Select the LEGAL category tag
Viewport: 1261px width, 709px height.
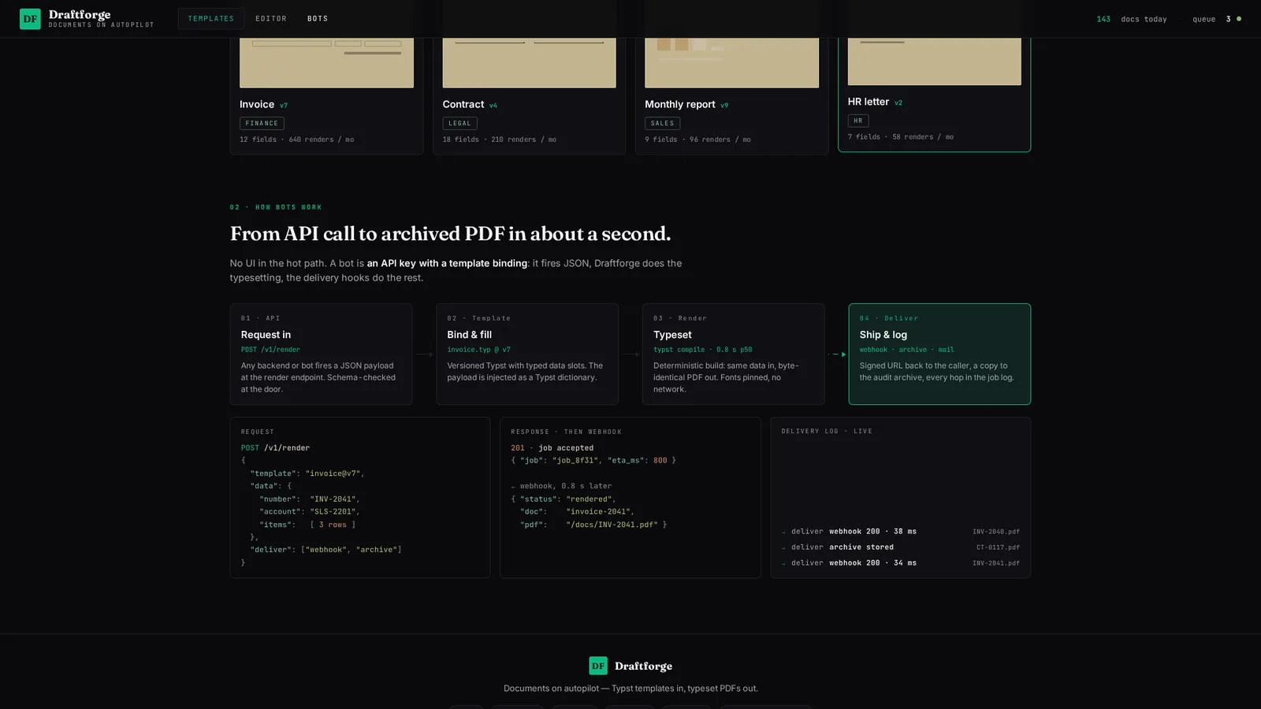coord(459,123)
